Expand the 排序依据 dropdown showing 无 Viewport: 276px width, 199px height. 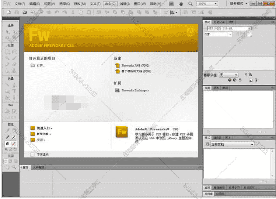pyautogui.click(x=236, y=75)
